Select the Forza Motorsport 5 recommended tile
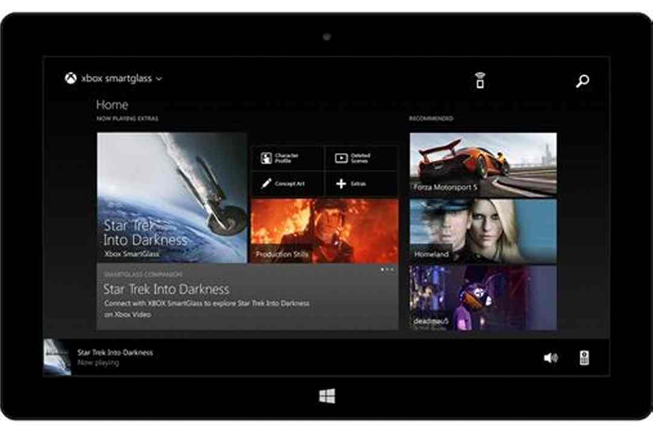Viewport: 653px width, 435px height. pyautogui.click(x=483, y=165)
